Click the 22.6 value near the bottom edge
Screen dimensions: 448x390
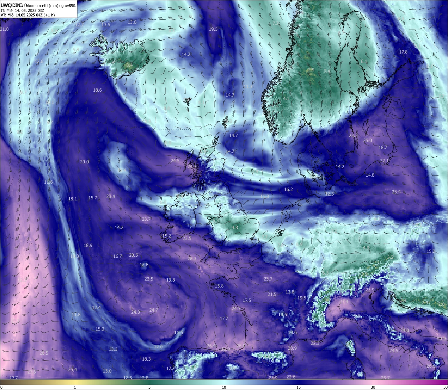coord(291,377)
